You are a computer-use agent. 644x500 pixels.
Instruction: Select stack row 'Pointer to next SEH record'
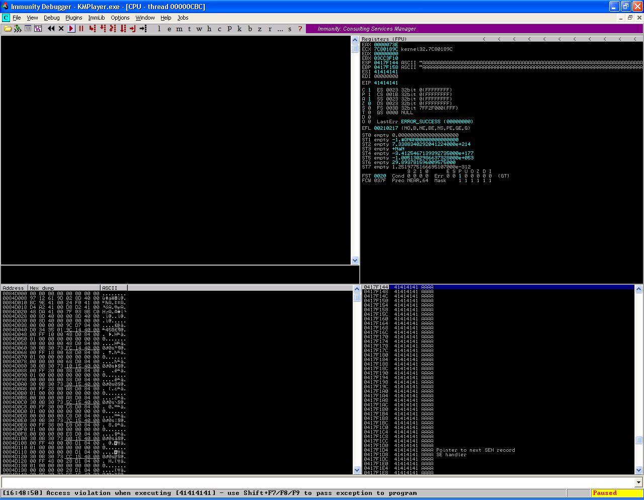pos(498,450)
